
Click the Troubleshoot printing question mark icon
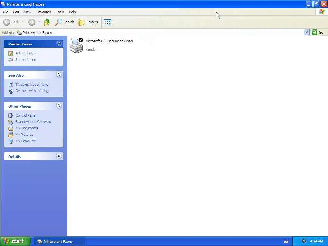click(11, 85)
